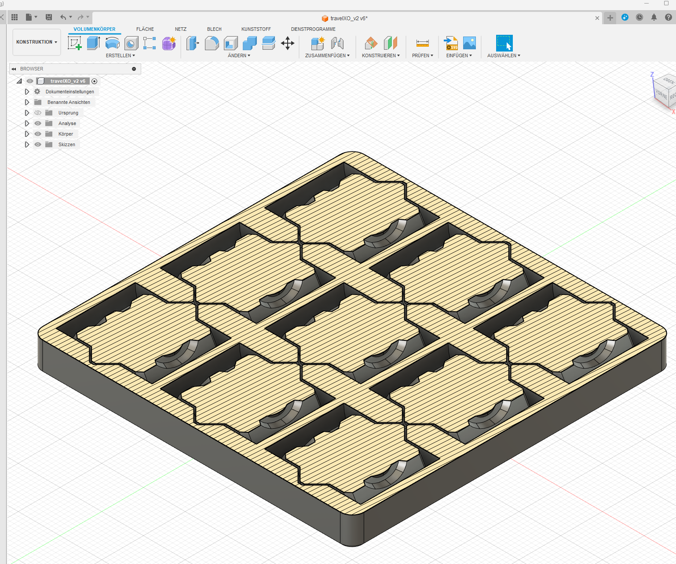Click the new design plus tab button
The image size is (676, 564).
[x=610, y=18]
